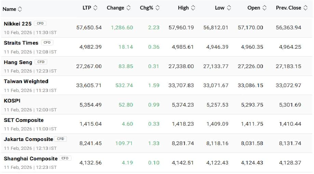Image resolution: width=314 pixels, height=174 pixels.
Task: Open the Jakarta Composite index link
Action: click(28, 139)
